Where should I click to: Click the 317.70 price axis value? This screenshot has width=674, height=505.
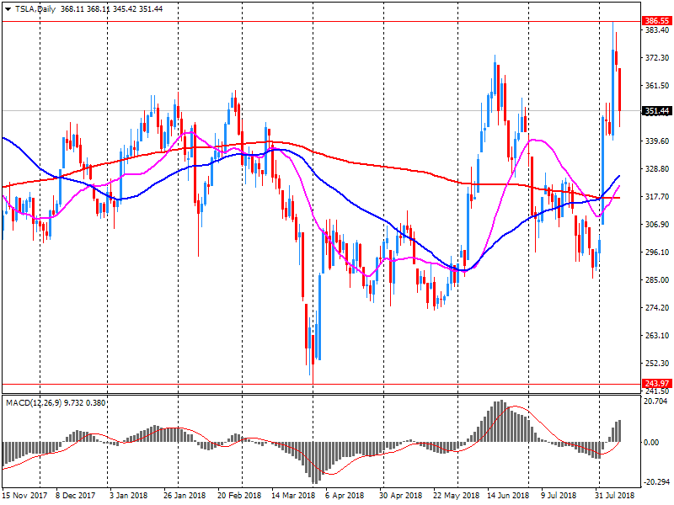pyautogui.click(x=657, y=196)
